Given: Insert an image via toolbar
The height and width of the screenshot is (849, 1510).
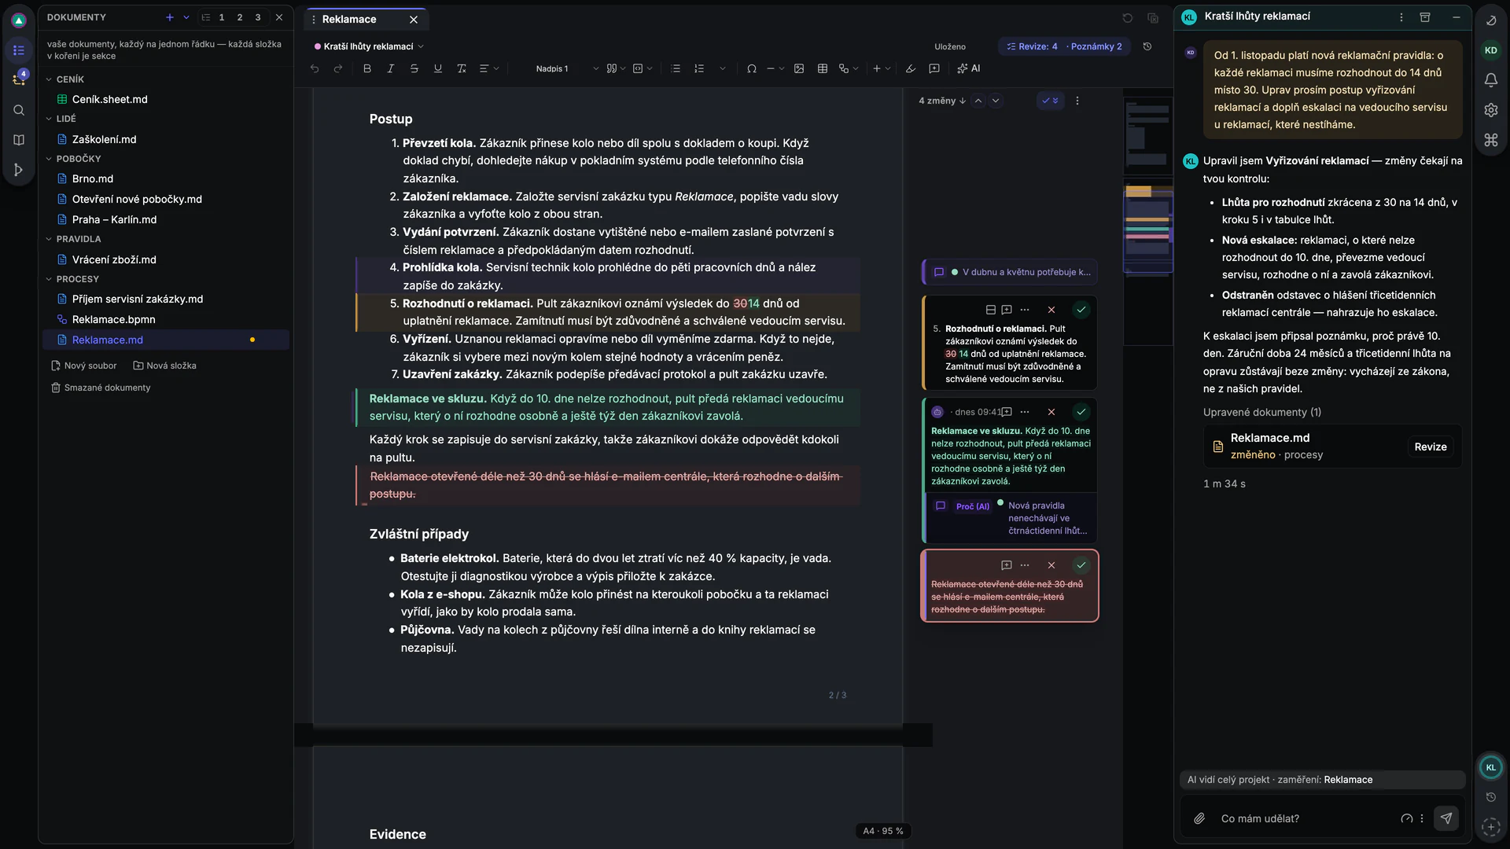Looking at the screenshot, I should [x=799, y=68].
